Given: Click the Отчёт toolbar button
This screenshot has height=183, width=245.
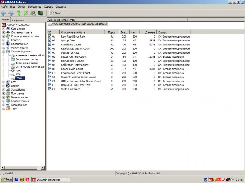Looking at the screenshot, I should point(55,13).
